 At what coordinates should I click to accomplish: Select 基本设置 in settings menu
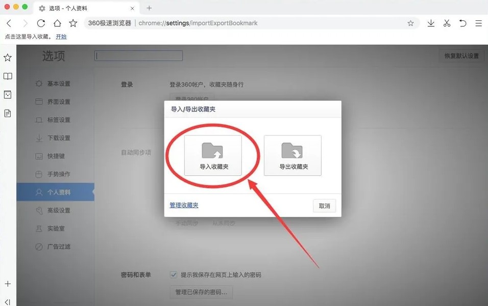coord(59,84)
